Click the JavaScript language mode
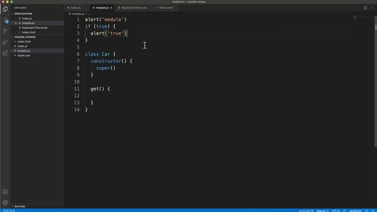 click(355, 211)
